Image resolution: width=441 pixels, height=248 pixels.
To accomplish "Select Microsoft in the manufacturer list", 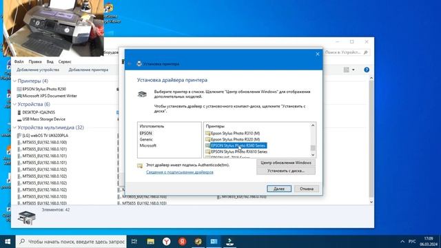I will (x=148, y=145).
